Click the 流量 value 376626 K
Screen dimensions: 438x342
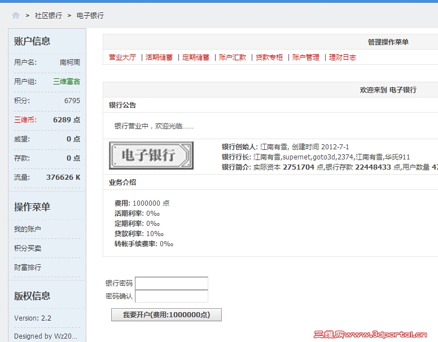tap(63, 177)
